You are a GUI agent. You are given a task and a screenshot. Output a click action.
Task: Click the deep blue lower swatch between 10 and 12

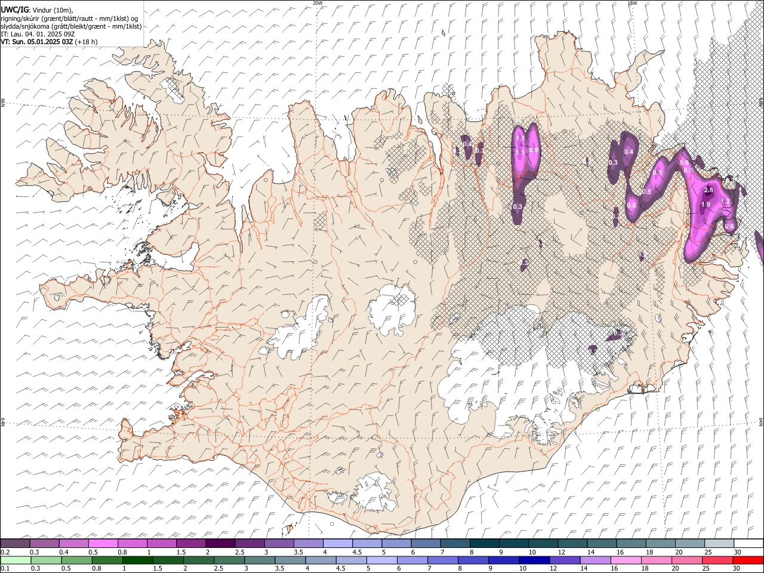pyautogui.click(x=534, y=560)
